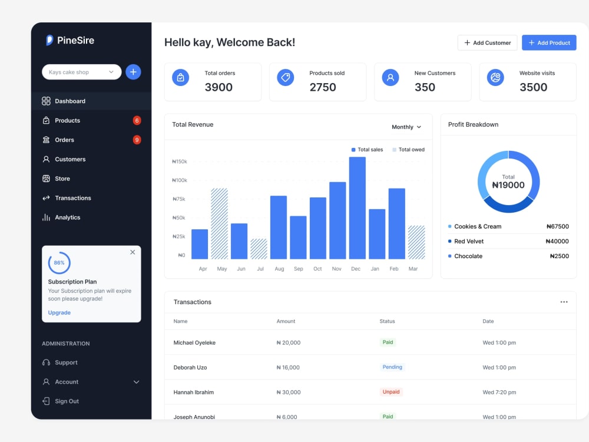Click the Amount column header
Viewport: 589px width, 442px height.
[x=286, y=321]
